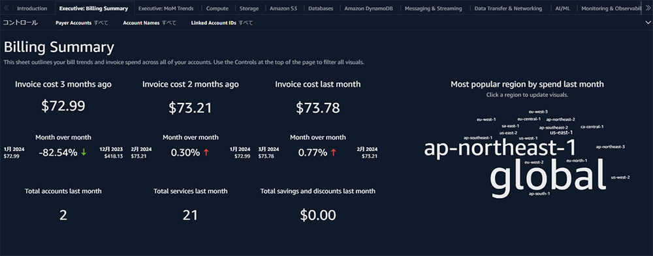Select us-west-1 in the region cloud
The height and width of the screenshot is (256, 653).
pyautogui.click(x=528, y=138)
